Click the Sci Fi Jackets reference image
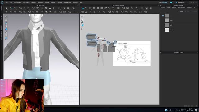Viewport: 199px width, 112px height. coord(132,54)
